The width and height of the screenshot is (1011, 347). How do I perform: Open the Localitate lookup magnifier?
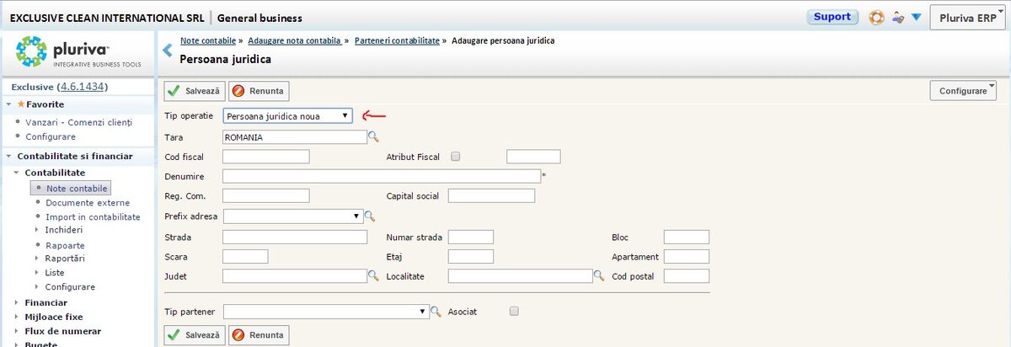(599, 275)
